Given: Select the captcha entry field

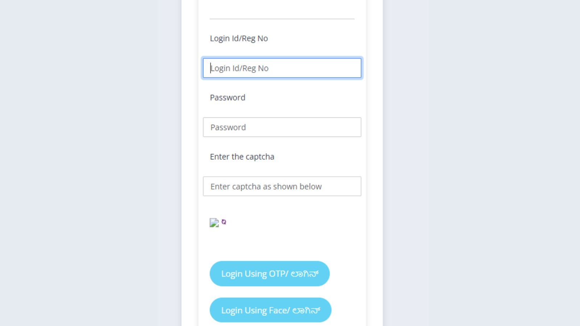Looking at the screenshot, I should point(282,186).
